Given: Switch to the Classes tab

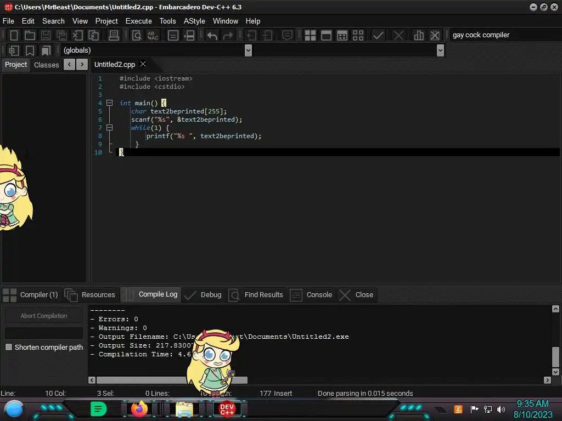Looking at the screenshot, I should pyautogui.click(x=46, y=65).
